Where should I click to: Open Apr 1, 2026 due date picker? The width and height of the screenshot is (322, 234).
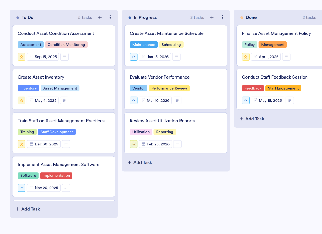[266, 57]
